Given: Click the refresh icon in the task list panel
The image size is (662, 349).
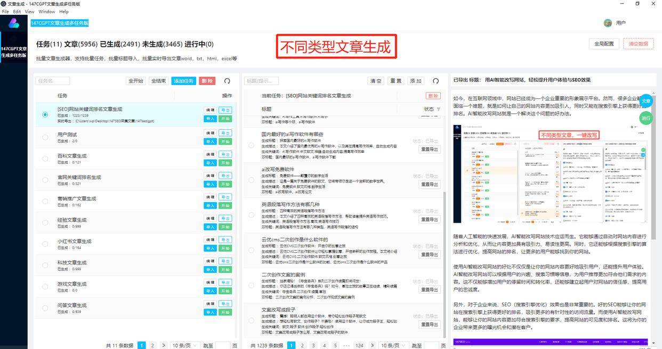Looking at the screenshot, I should [227, 81].
